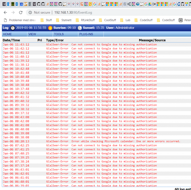The width and height of the screenshot is (191, 190).
Task: Click the orange Sunrise sun icon
Action: tap(50, 28)
